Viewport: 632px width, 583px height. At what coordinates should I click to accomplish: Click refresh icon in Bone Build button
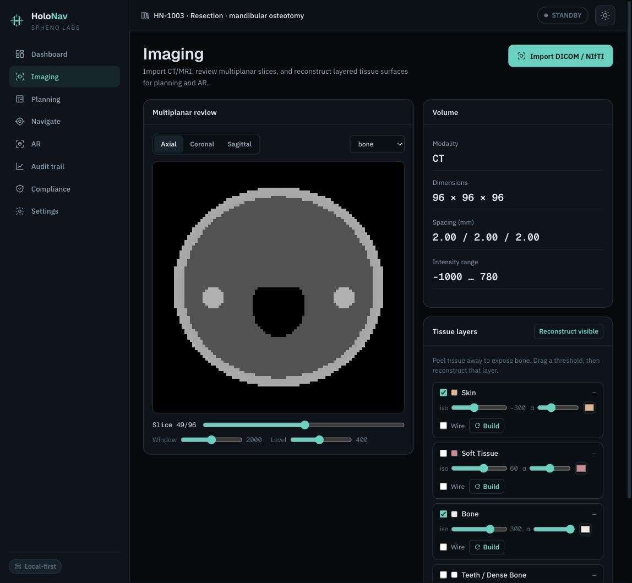(x=477, y=547)
